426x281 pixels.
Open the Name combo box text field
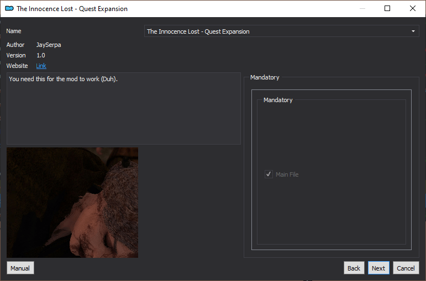tap(281, 31)
